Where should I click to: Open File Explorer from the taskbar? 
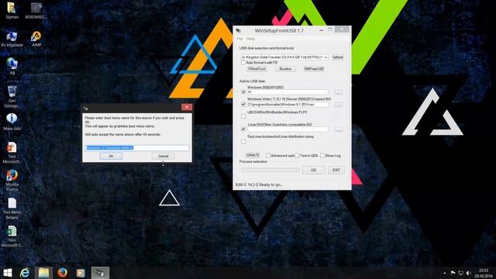43,273
